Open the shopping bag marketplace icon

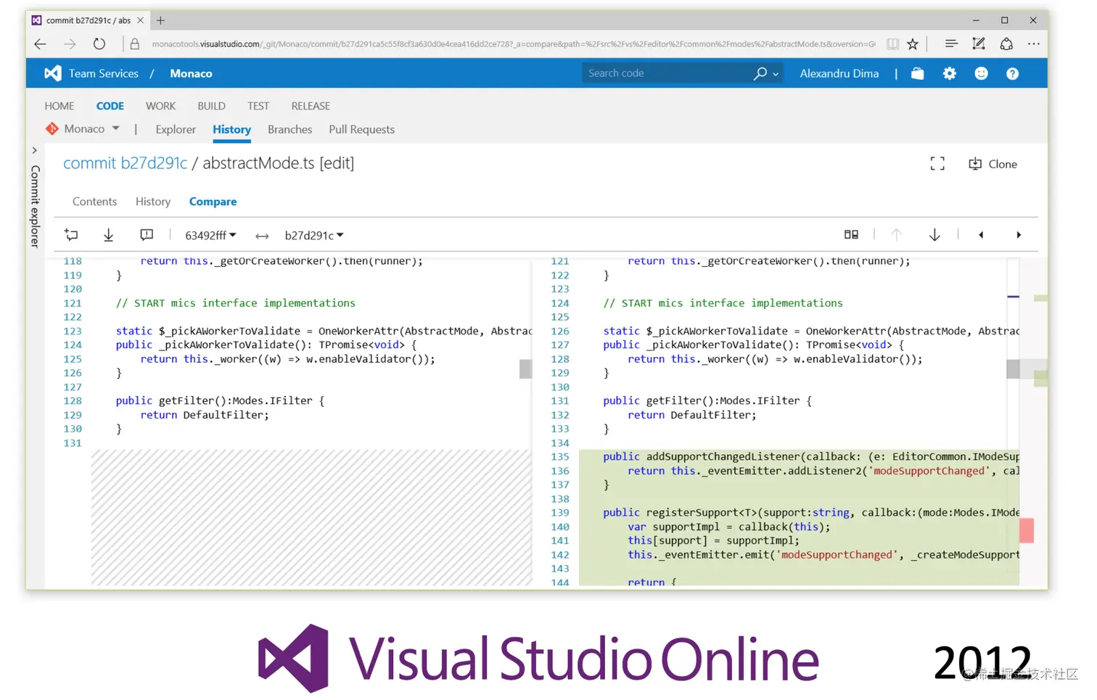[917, 73]
